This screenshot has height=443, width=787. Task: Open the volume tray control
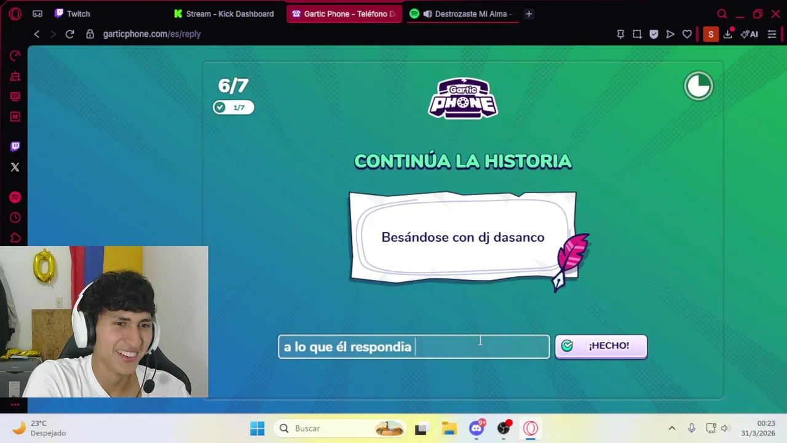click(726, 428)
